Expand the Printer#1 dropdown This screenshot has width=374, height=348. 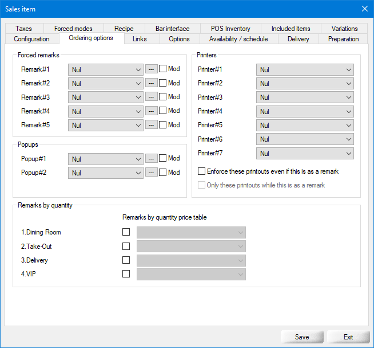[305, 69]
